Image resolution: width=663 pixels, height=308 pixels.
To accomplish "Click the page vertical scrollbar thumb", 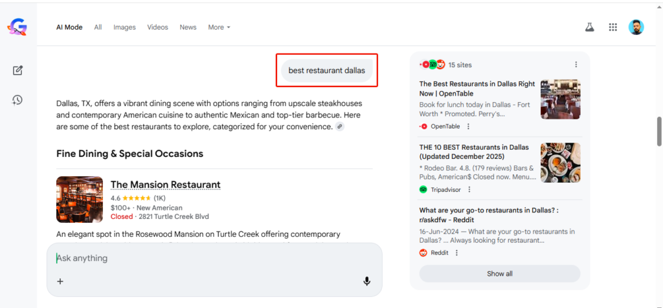I will (x=658, y=132).
